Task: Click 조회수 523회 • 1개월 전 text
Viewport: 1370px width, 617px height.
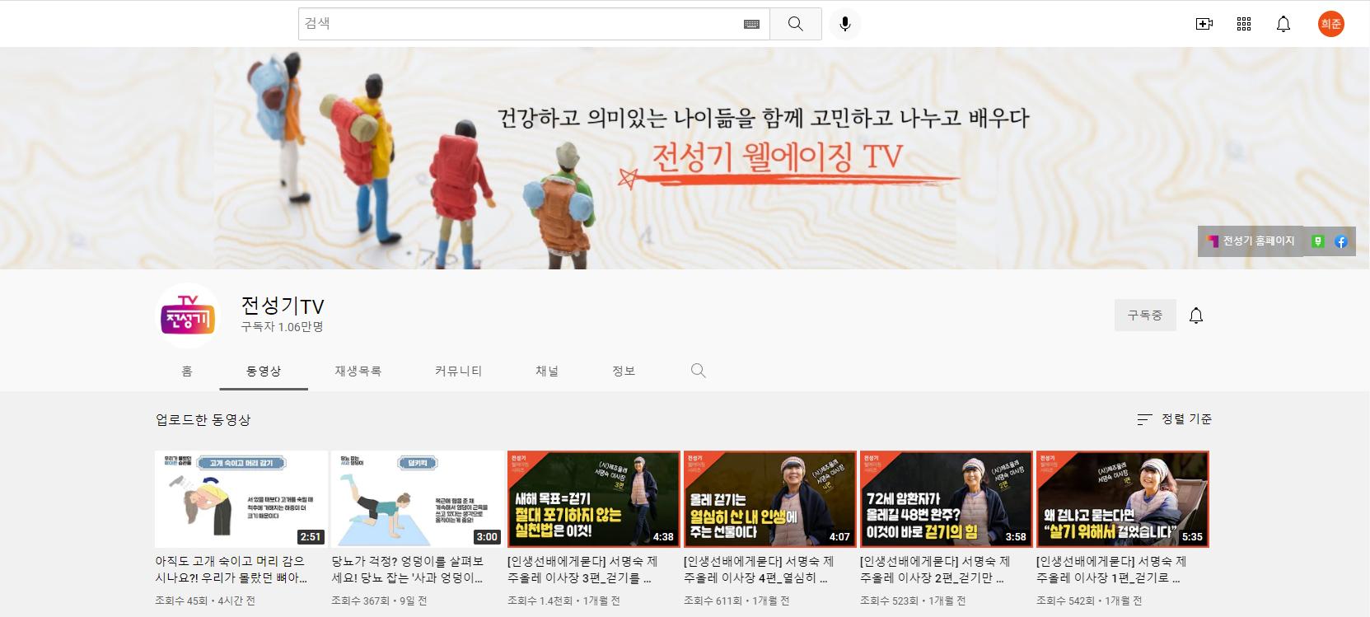Action: coord(913,601)
